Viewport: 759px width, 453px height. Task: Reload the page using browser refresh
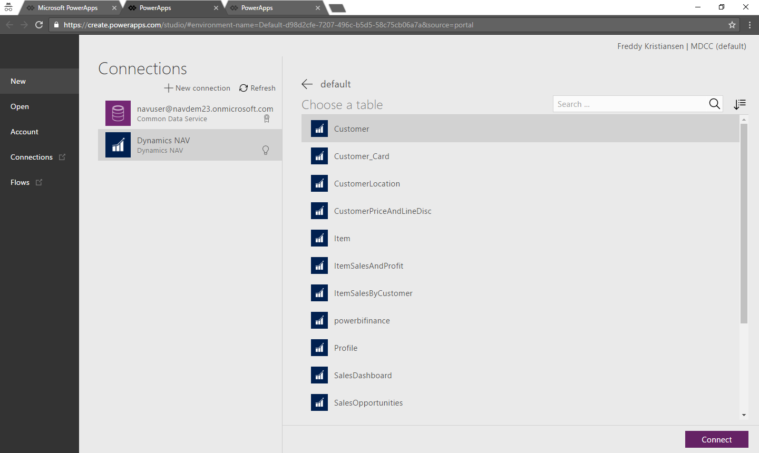[39, 25]
